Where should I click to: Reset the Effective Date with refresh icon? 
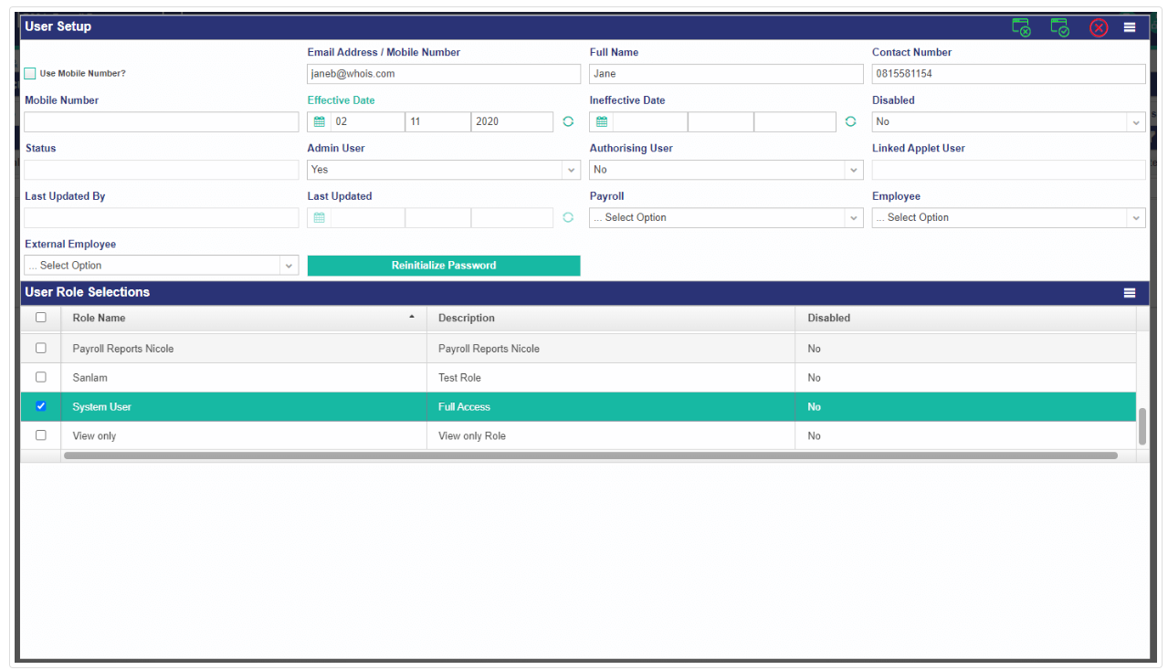[x=568, y=121]
